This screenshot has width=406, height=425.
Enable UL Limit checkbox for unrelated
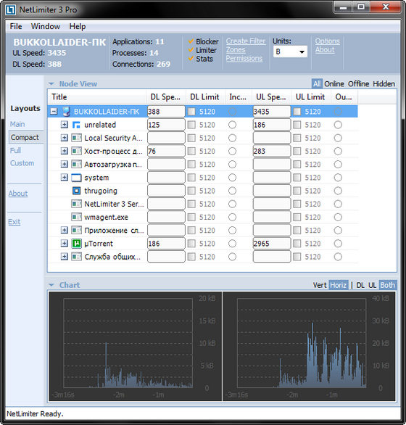(297, 125)
